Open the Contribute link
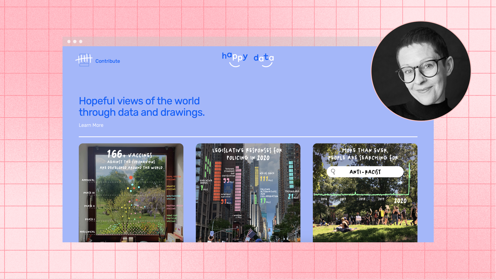The image size is (496, 279). (x=107, y=61)
